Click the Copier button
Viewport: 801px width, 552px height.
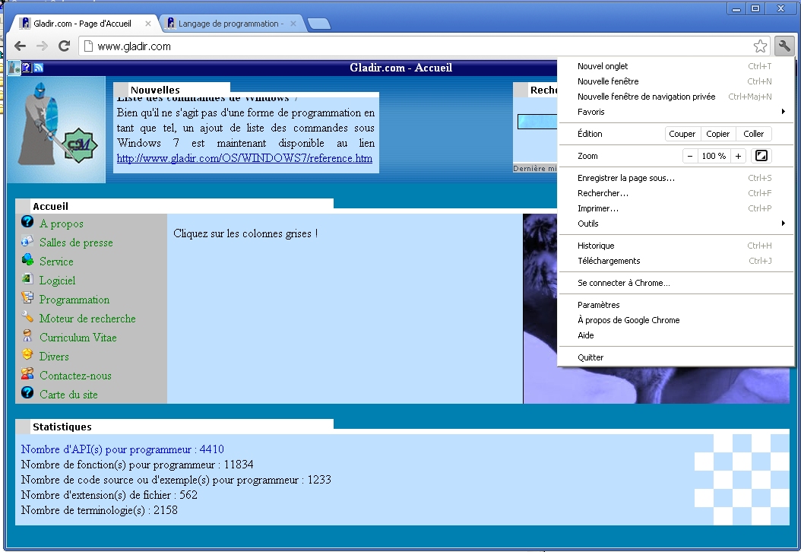717,134
